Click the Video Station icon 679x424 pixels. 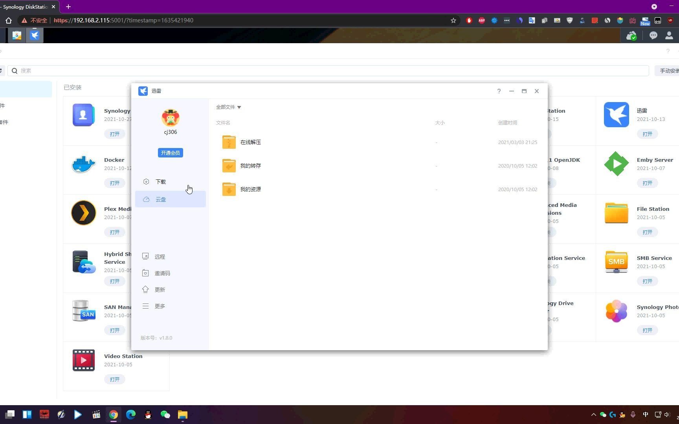[83, 360]
